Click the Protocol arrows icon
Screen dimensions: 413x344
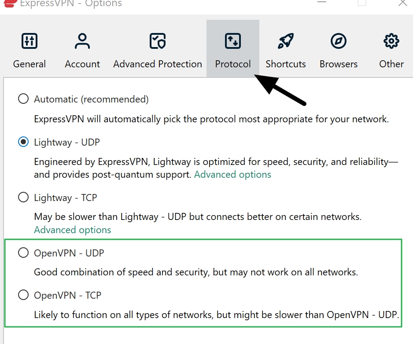point(232,41)
